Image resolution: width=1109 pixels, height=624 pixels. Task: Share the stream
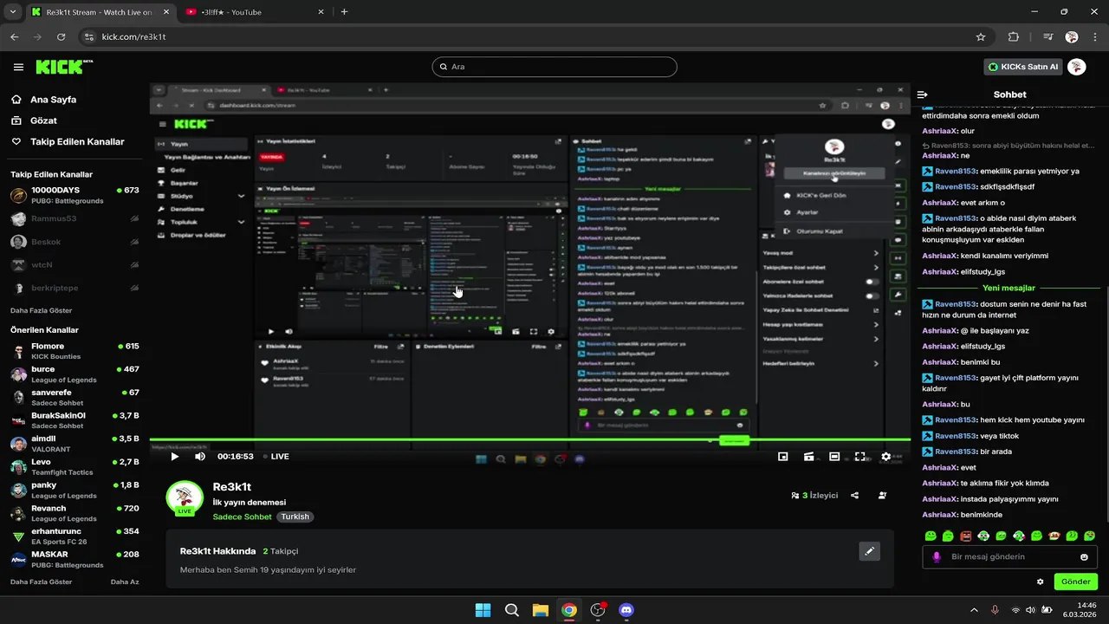(x=854, y=496)
